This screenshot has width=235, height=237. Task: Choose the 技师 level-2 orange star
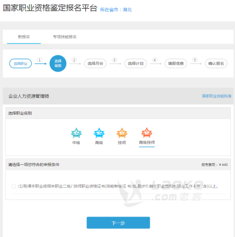pos(122,133)
